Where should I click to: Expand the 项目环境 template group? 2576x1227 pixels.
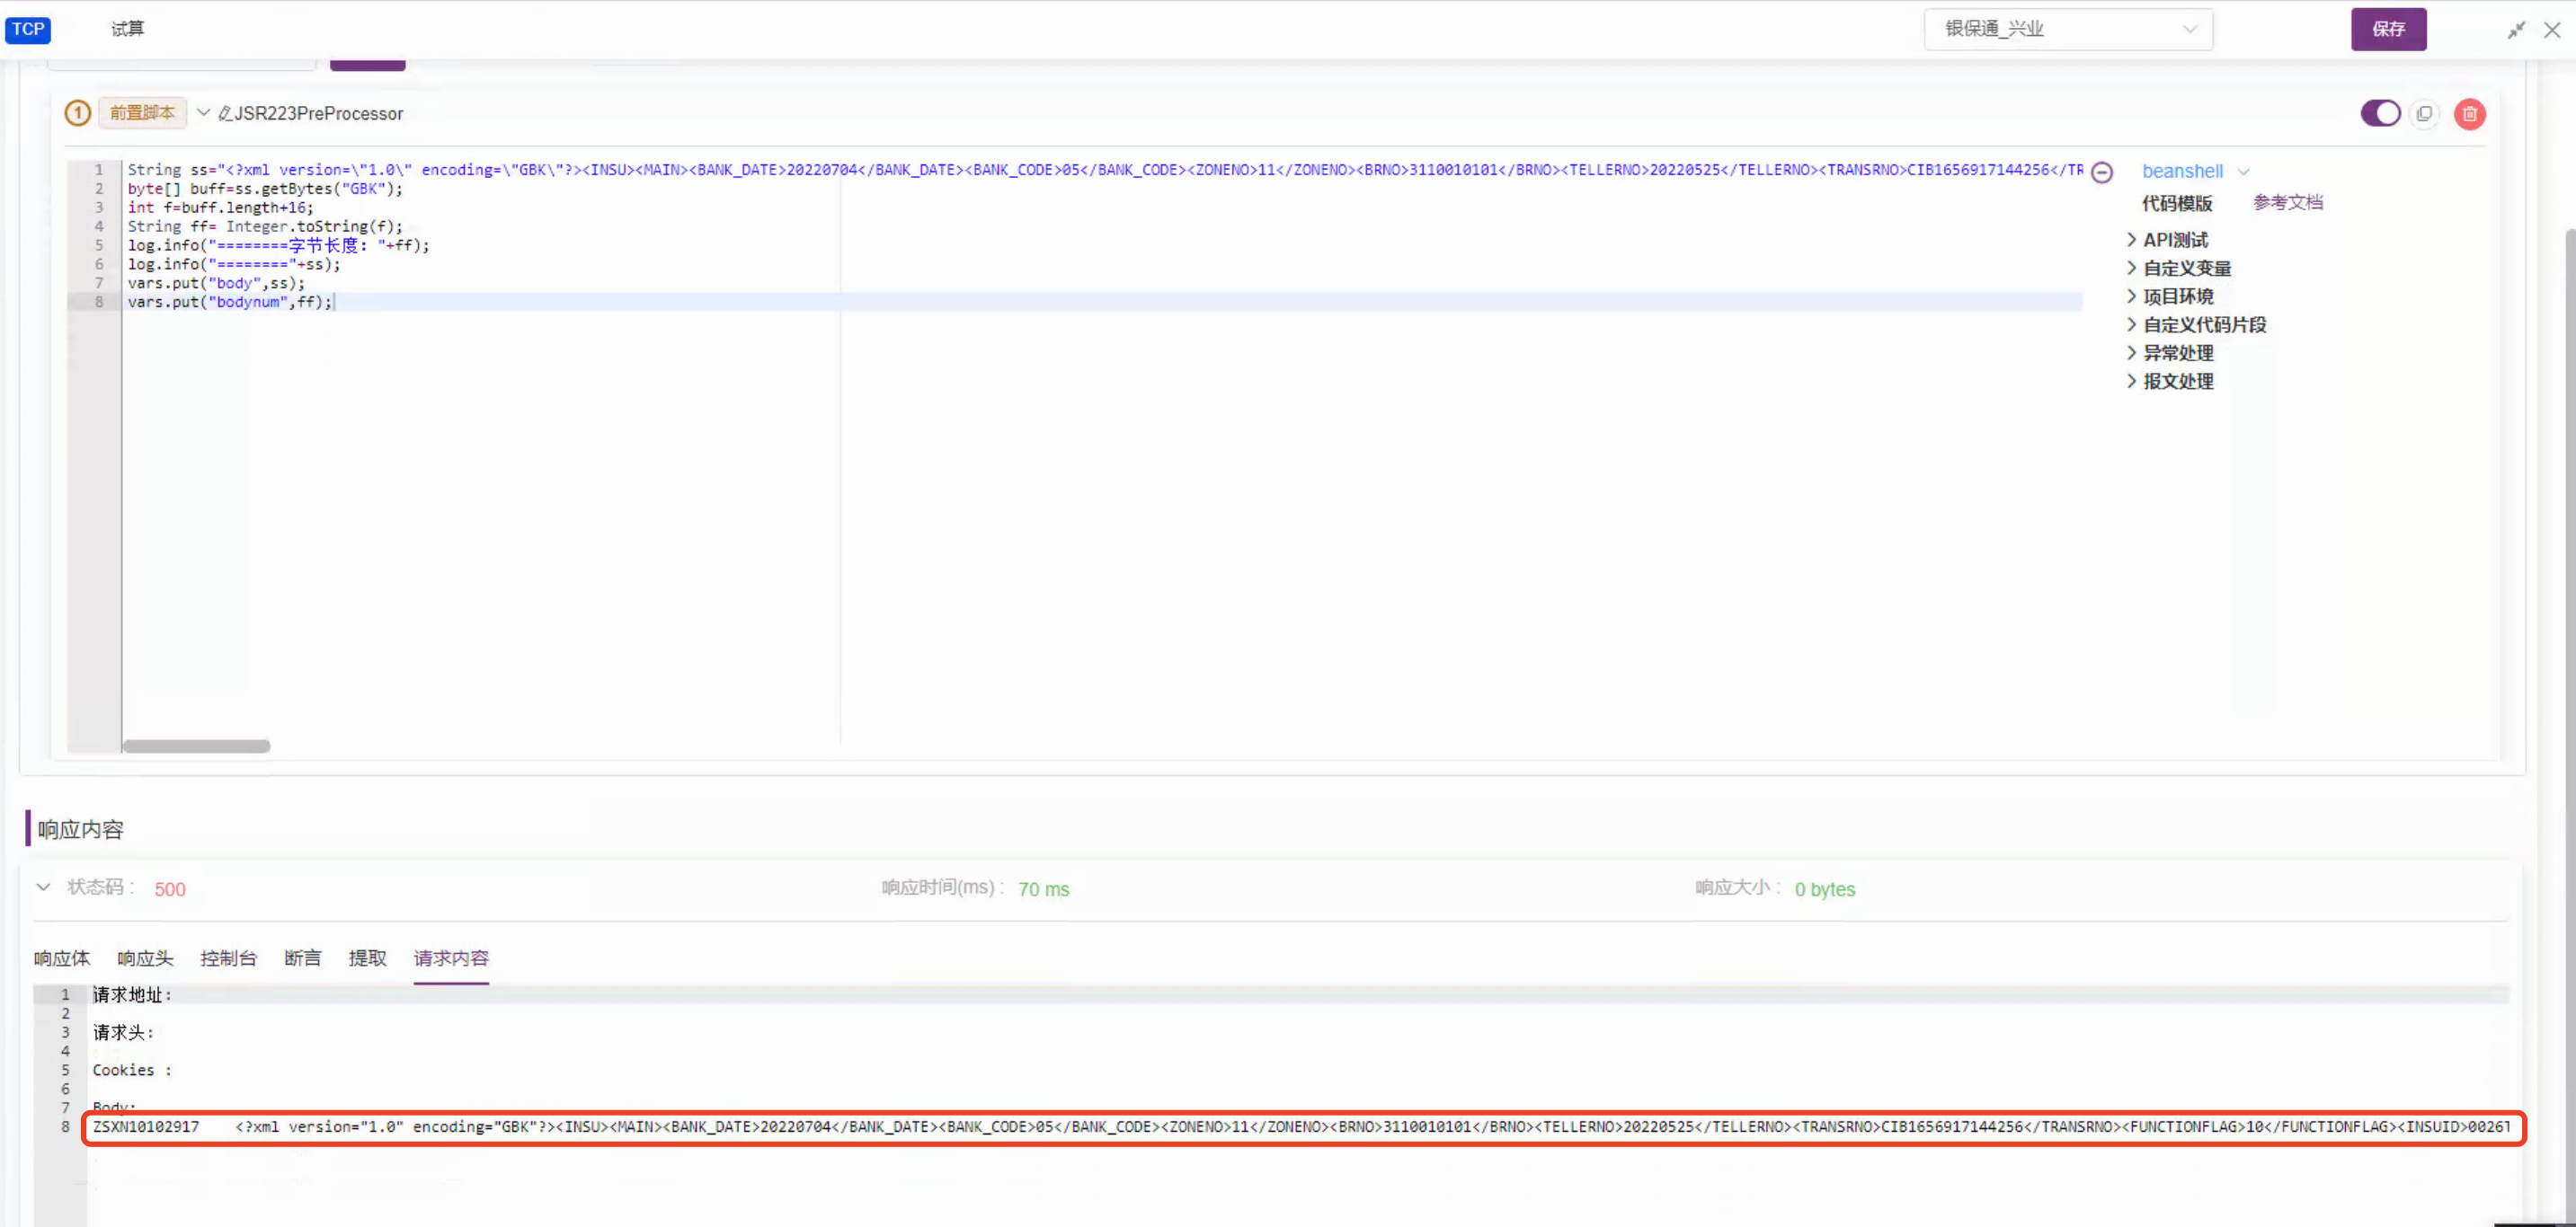pos(2170,296)
